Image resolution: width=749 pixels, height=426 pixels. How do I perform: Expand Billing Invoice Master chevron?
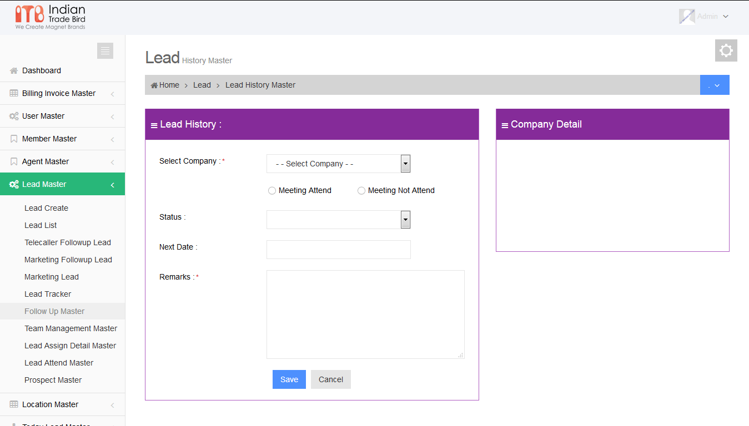[x=113, y=94]
